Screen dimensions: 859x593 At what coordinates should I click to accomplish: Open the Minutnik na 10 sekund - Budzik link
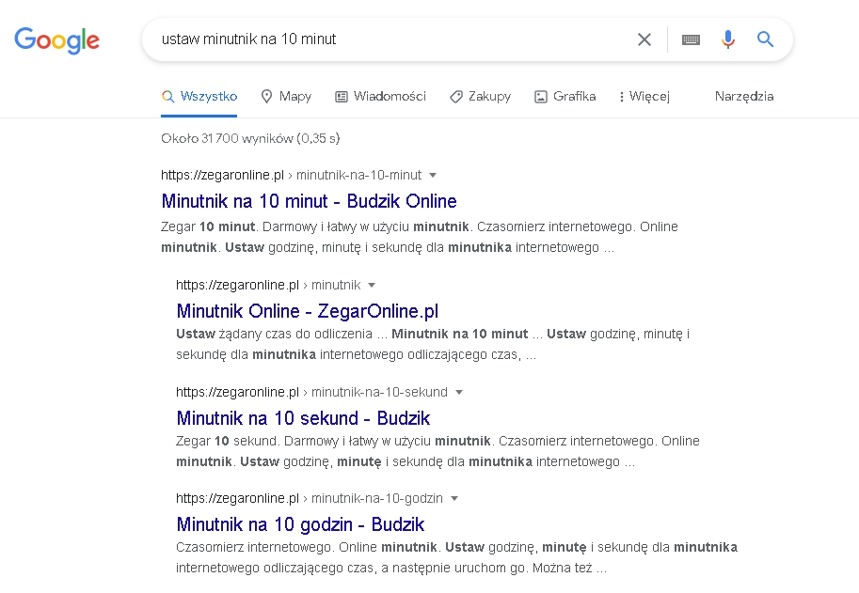[303, 417]
